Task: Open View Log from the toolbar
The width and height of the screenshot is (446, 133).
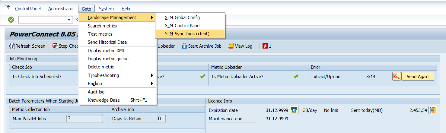Action: pyautogui.click(x=240, y=46)
